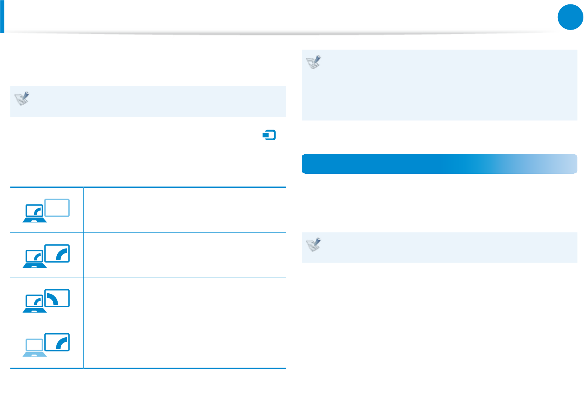Click the blue circle page badge
Image resolution: width=587 pixels, height=416 pixels.
(570, 17)
